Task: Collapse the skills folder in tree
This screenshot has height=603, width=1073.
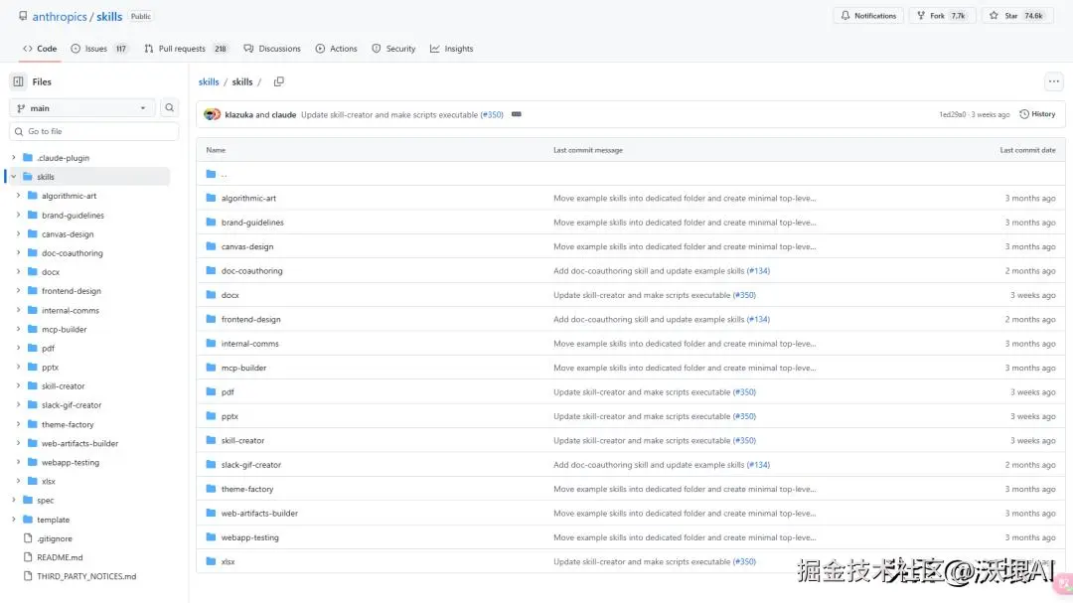Action: [x=14, y=177]
